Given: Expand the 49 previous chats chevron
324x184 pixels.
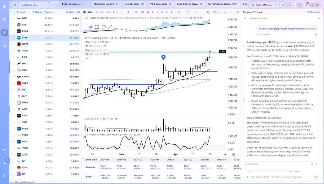Looking at the screenshot, I should (319, 18).
